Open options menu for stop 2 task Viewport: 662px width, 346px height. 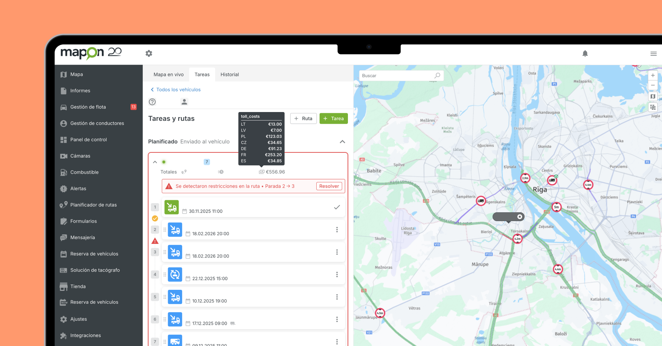coord(337,230)
